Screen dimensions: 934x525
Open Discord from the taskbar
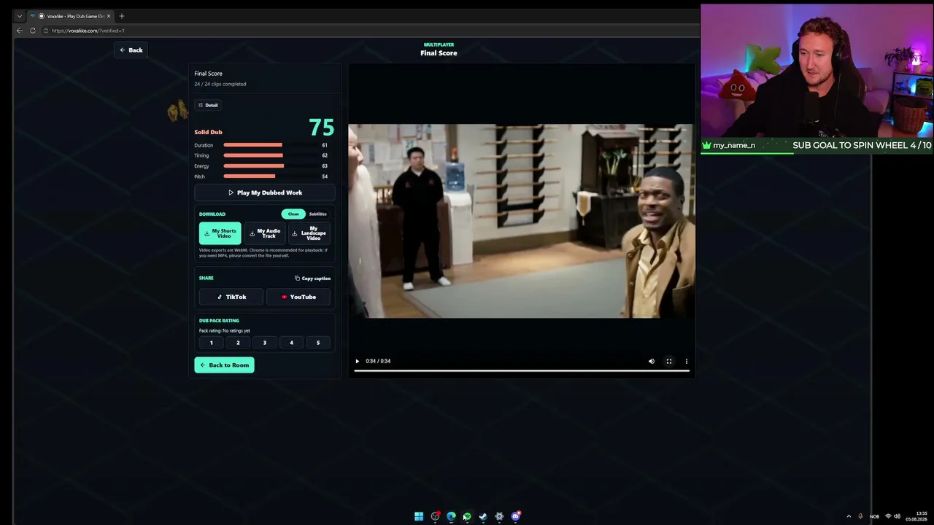tap(516, 516)
